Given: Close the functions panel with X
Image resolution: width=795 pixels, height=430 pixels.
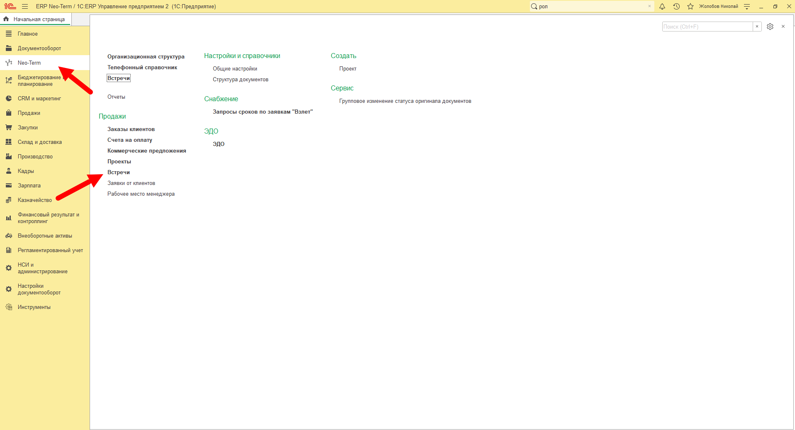Looking at the screenshot, I should coord(783,27).
